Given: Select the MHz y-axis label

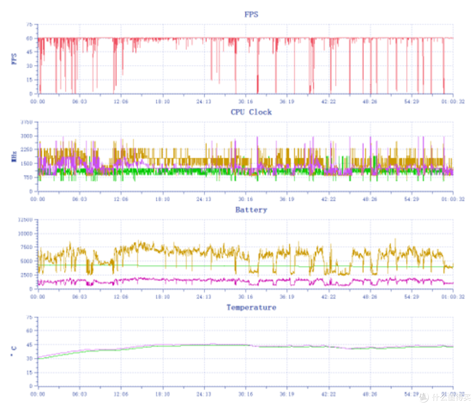Looking at the screenshot, I should pos(14,156).
